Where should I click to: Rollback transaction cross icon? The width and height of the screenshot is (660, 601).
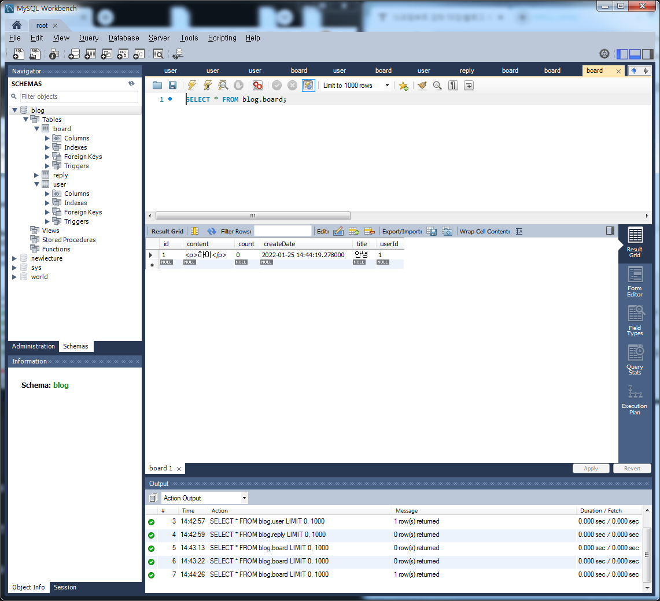pos(292,86)
